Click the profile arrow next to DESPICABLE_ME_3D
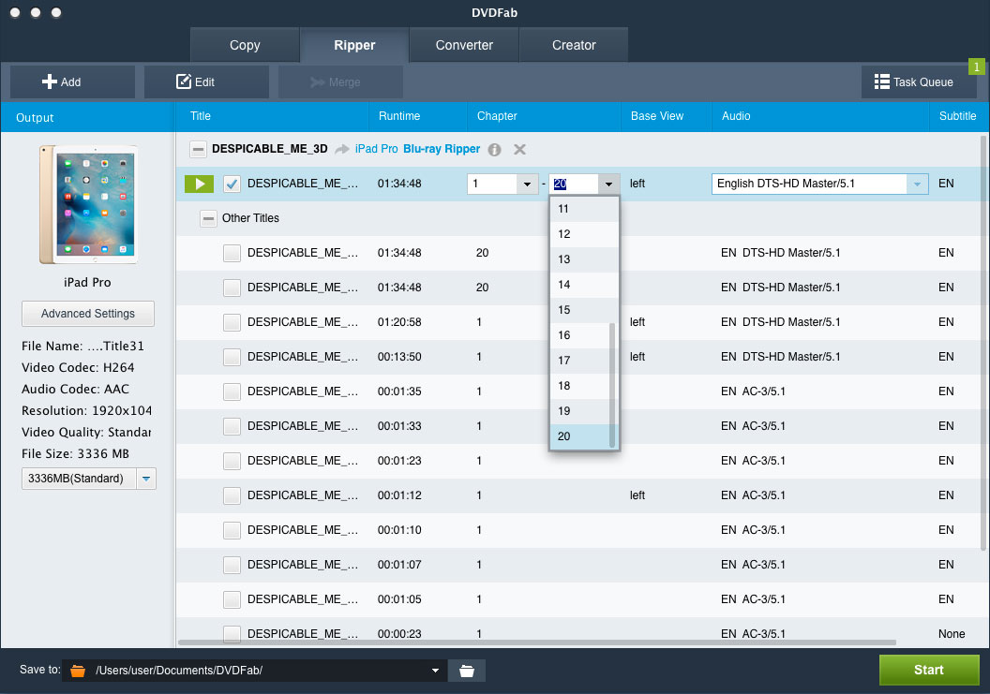This screenshot has height=694, width=990. coord(341,150)
